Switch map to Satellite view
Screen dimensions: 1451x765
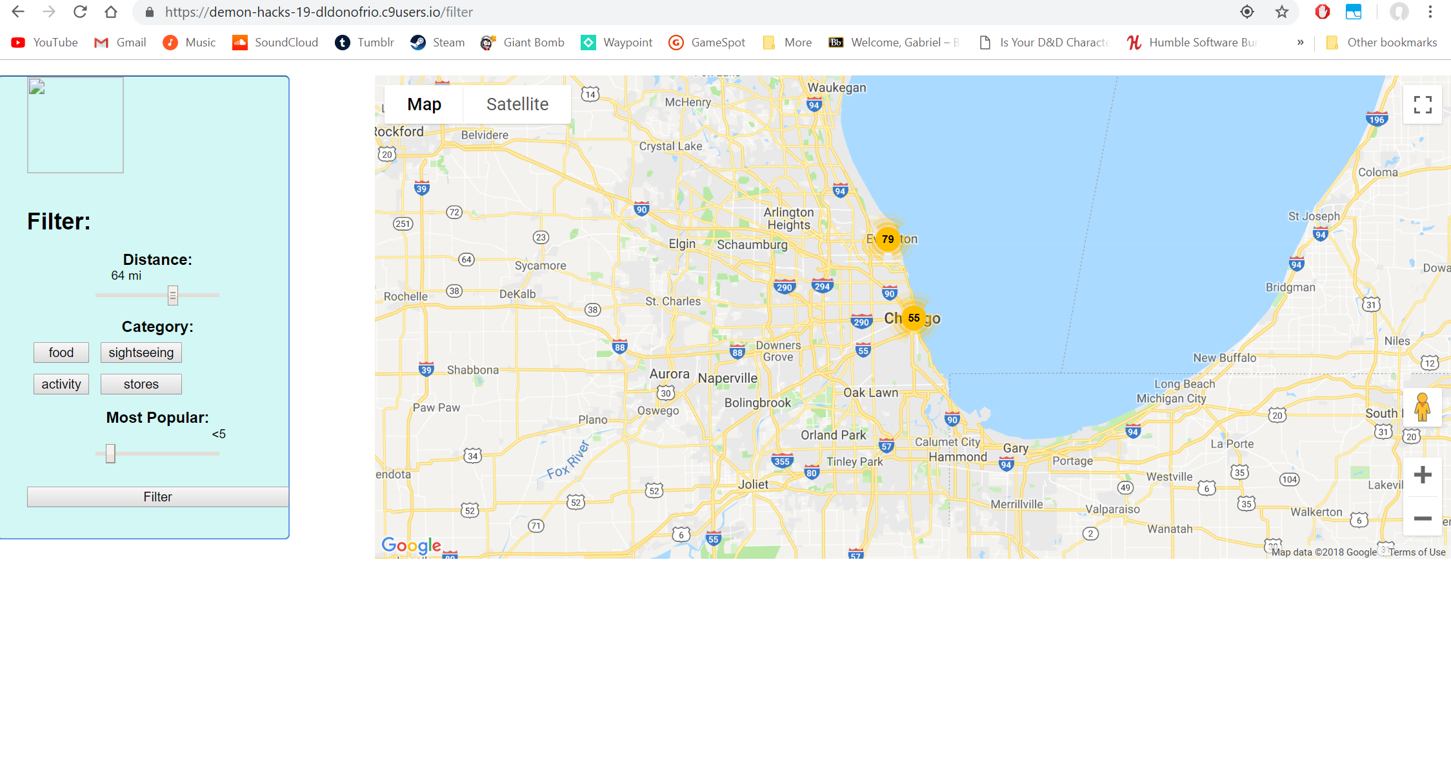517,104
